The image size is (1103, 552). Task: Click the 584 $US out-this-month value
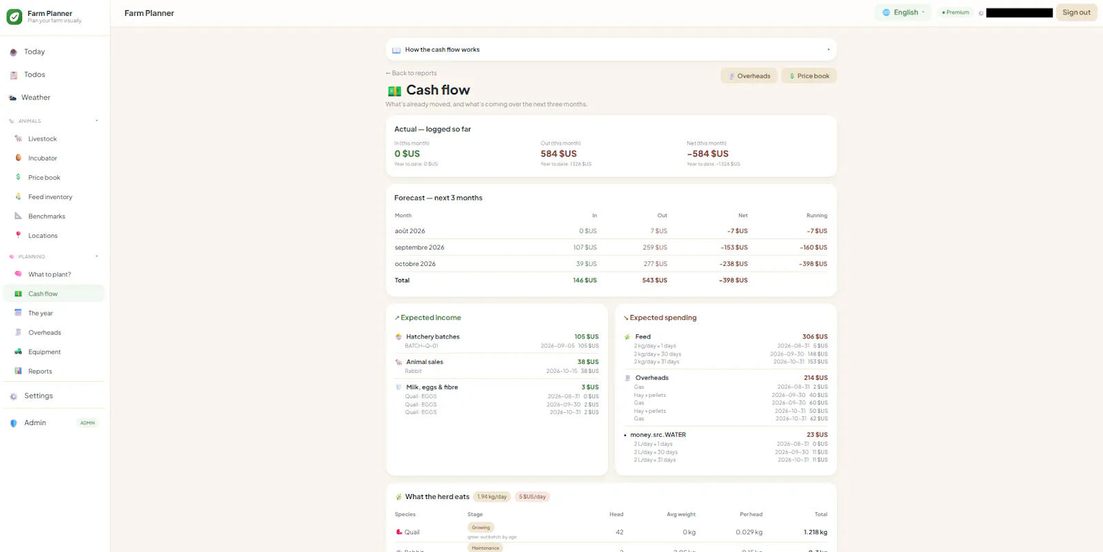point(559,154)
